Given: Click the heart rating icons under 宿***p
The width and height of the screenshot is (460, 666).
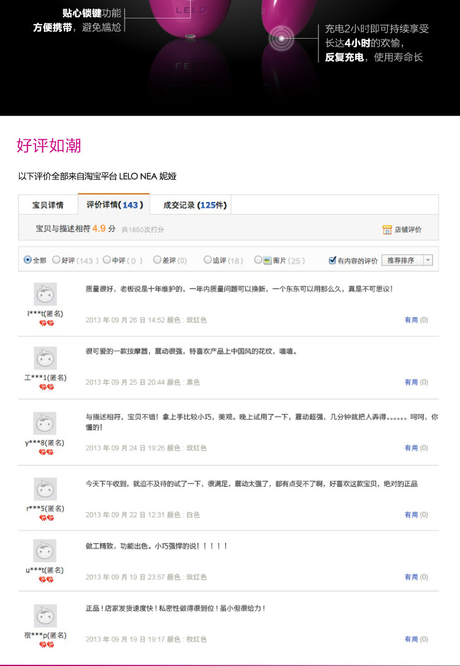Looking at the screenshot, I should click(x=47, y=645).
